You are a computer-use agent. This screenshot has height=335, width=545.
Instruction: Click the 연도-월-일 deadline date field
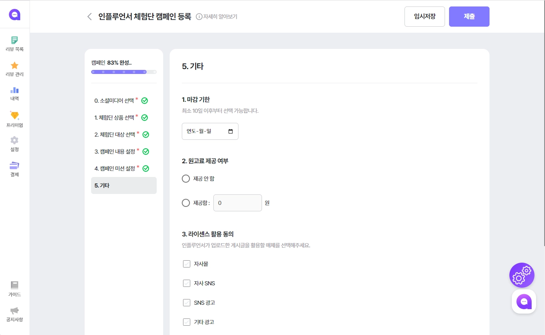pyautogui.click(x=210, y=131)
